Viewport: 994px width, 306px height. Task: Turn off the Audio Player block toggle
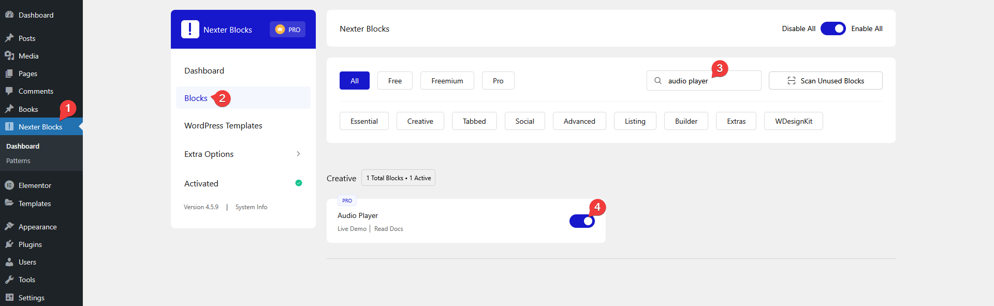tap(582, 221)
